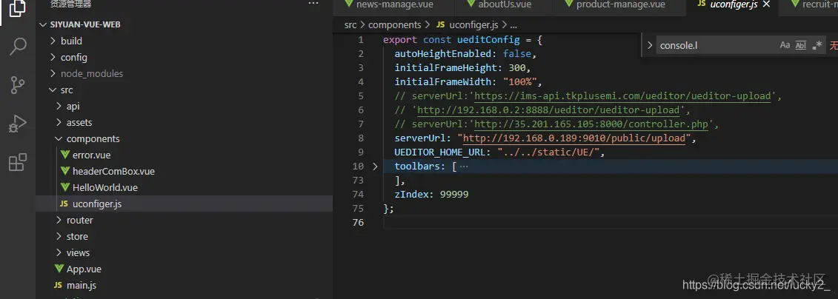
Task: Open the Source Control branch icon
Action: point(18,85)
